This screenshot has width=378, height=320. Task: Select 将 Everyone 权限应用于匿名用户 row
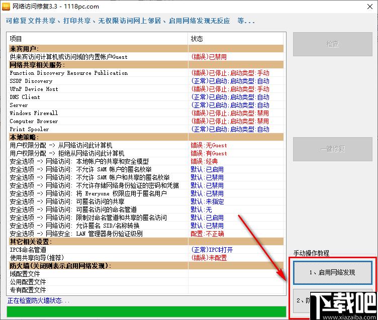(146, 193)
